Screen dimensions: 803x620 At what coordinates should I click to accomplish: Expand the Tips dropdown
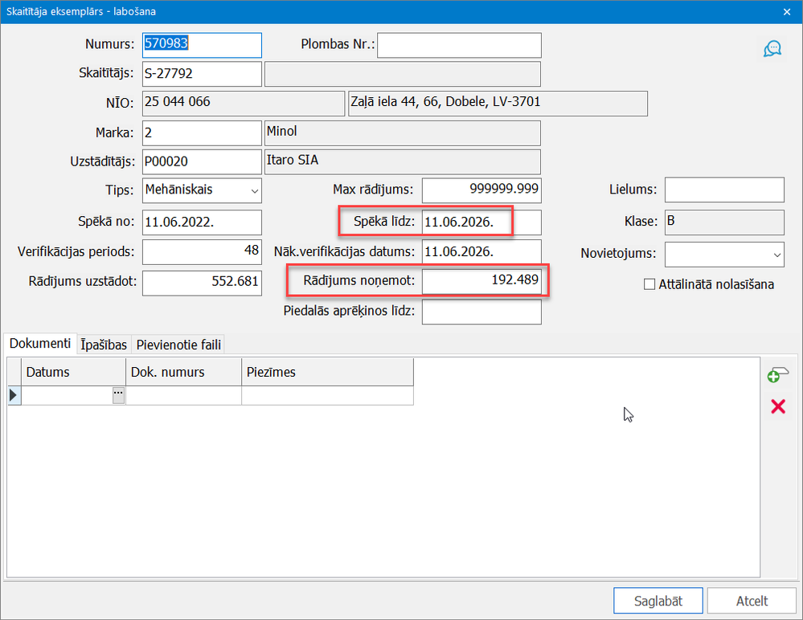(x=255, y=191)
